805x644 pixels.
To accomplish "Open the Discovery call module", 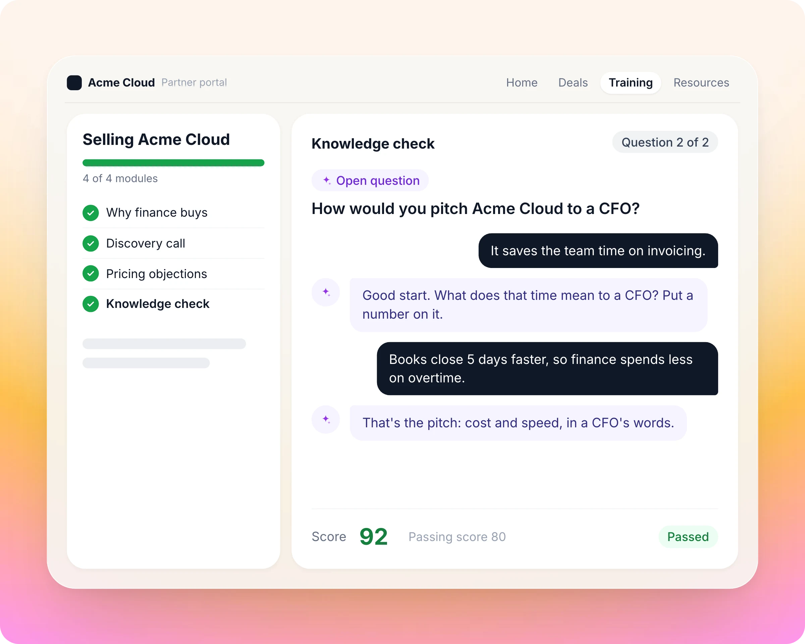I will pyautogui.click(x=173, y=244).
